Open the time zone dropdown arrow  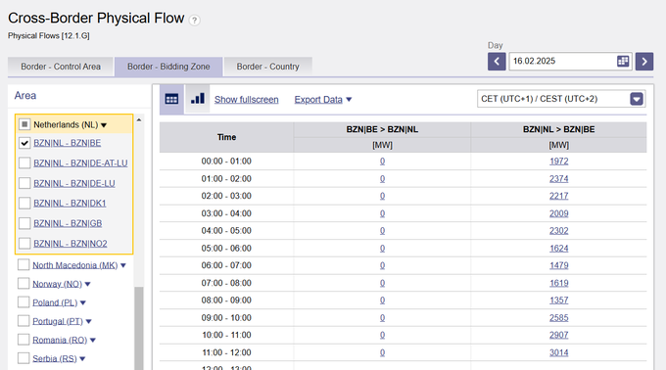(637, 99)
